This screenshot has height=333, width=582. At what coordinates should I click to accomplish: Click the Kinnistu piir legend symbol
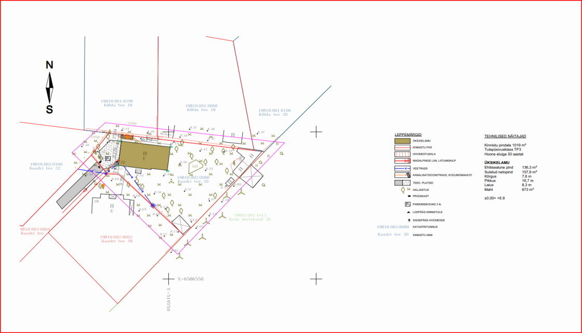pyautogui.click(x=403, y=147)
